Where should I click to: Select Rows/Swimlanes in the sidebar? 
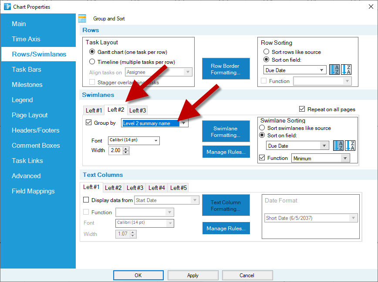pyautogui.click(x=39, y=54)
